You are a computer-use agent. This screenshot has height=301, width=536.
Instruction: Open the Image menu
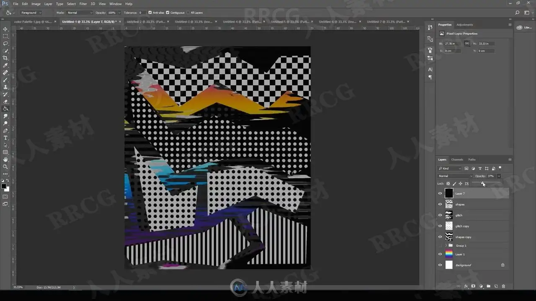pyautogui.click(x=36, y=4)
